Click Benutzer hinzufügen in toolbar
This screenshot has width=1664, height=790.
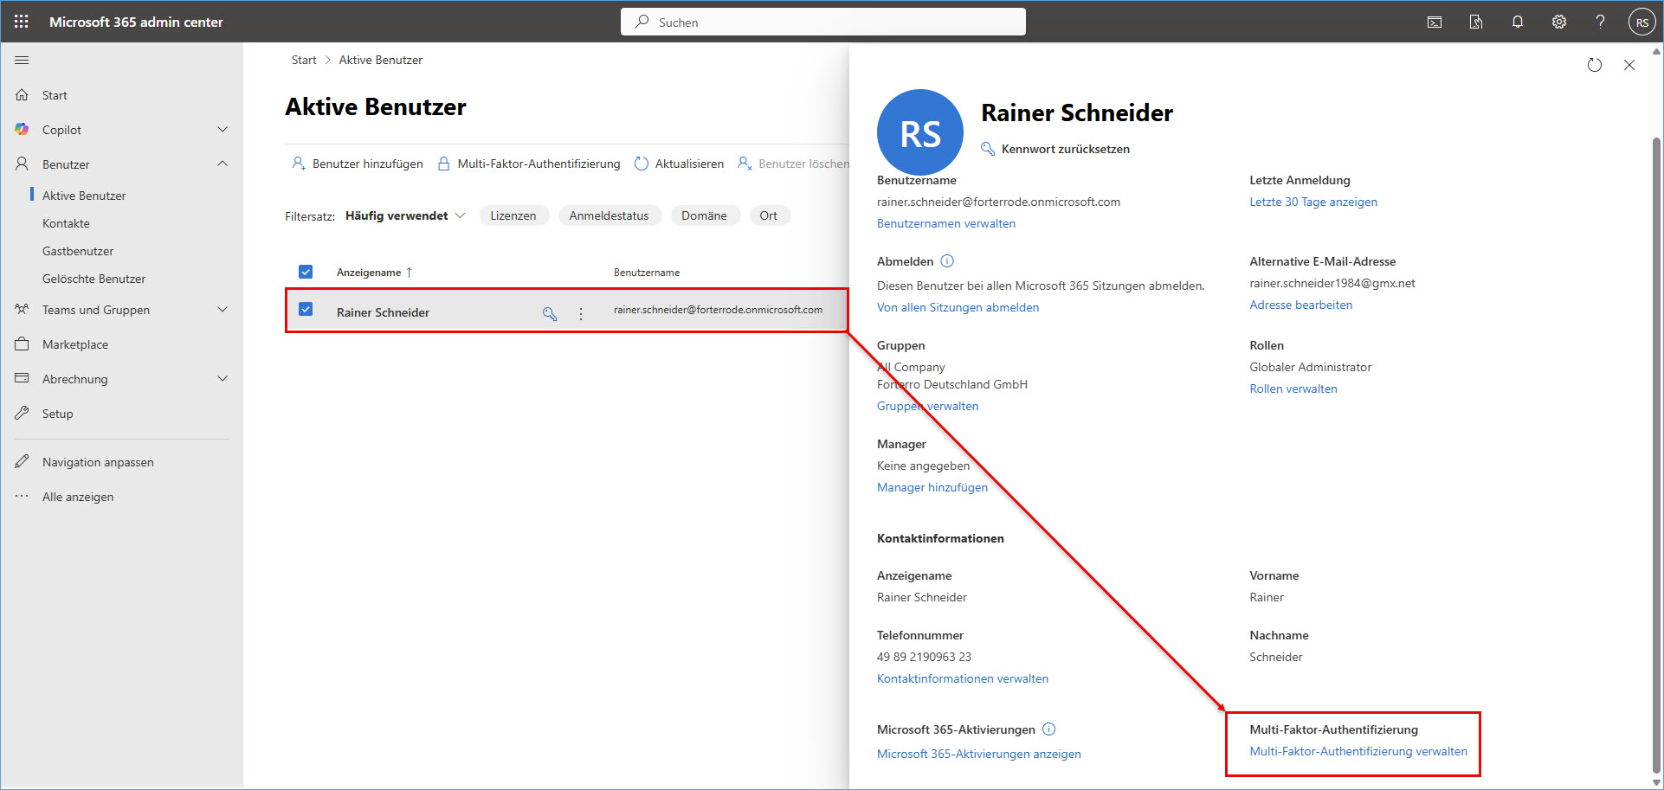coord(358,164)
